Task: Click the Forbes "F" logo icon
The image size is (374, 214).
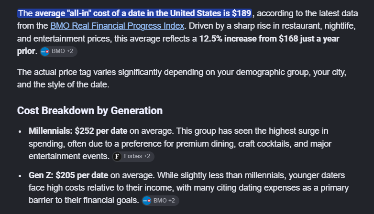Action: point(117,157)
